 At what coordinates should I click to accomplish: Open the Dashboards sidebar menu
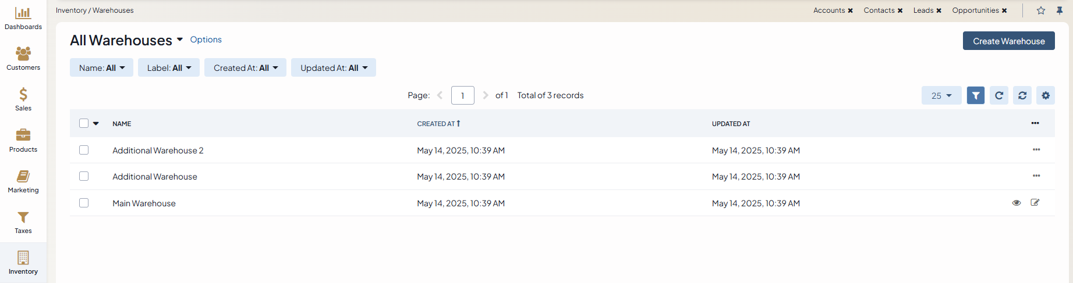(x=23, y=18)
